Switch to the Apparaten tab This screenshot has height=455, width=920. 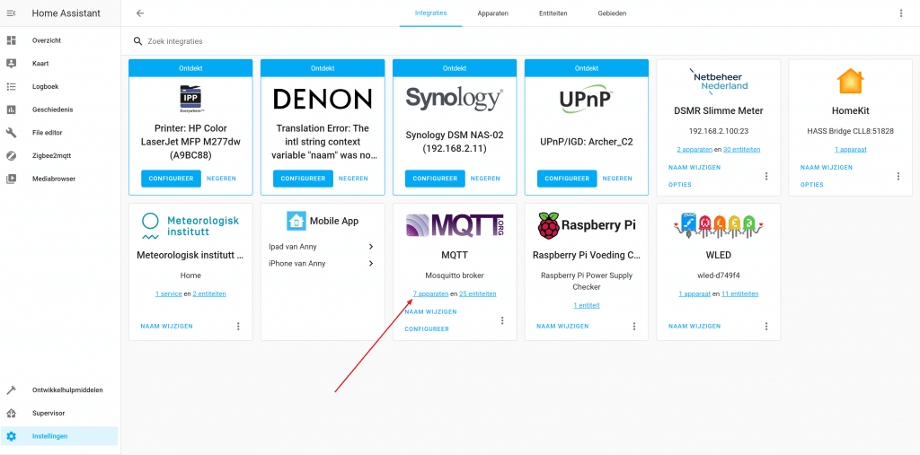click(493, 13)
